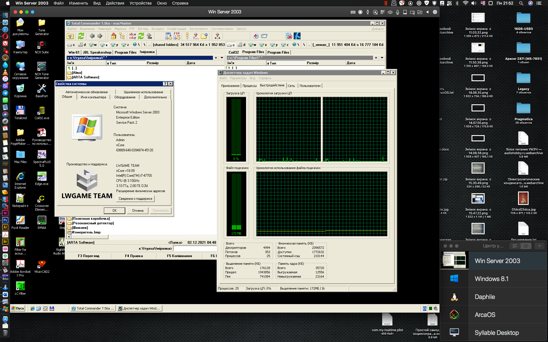The width and height of the screenshot is (548, 342).
Task: Switch to the Сеть tab in Task Manager
Action: click(291, 86)
